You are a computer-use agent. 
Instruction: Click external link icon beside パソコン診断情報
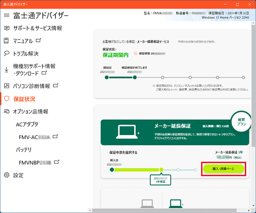55,85
